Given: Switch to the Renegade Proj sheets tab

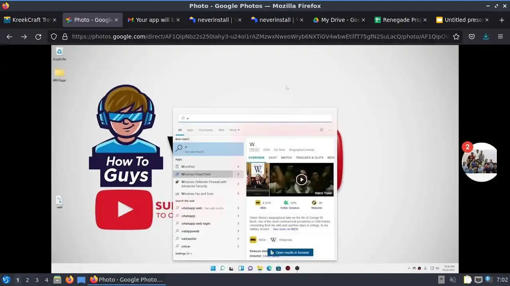Looking at the screenshot, I should [x=401, y=20].
